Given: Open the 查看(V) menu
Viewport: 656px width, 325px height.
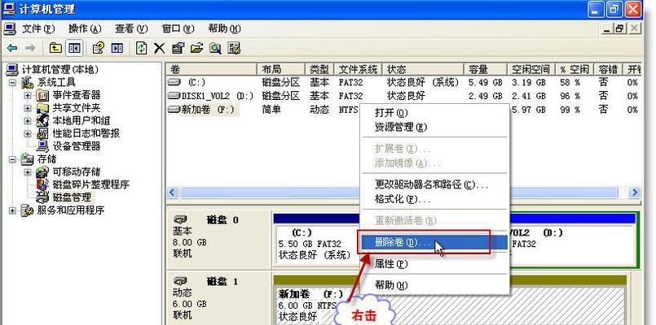Looking at the screenshot, I should (x=131, y=28).
